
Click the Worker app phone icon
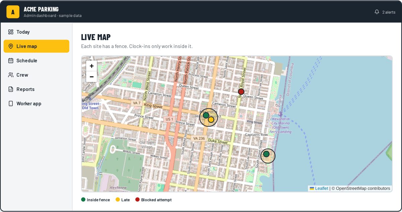pyautogui.click(x=11, y=104)
